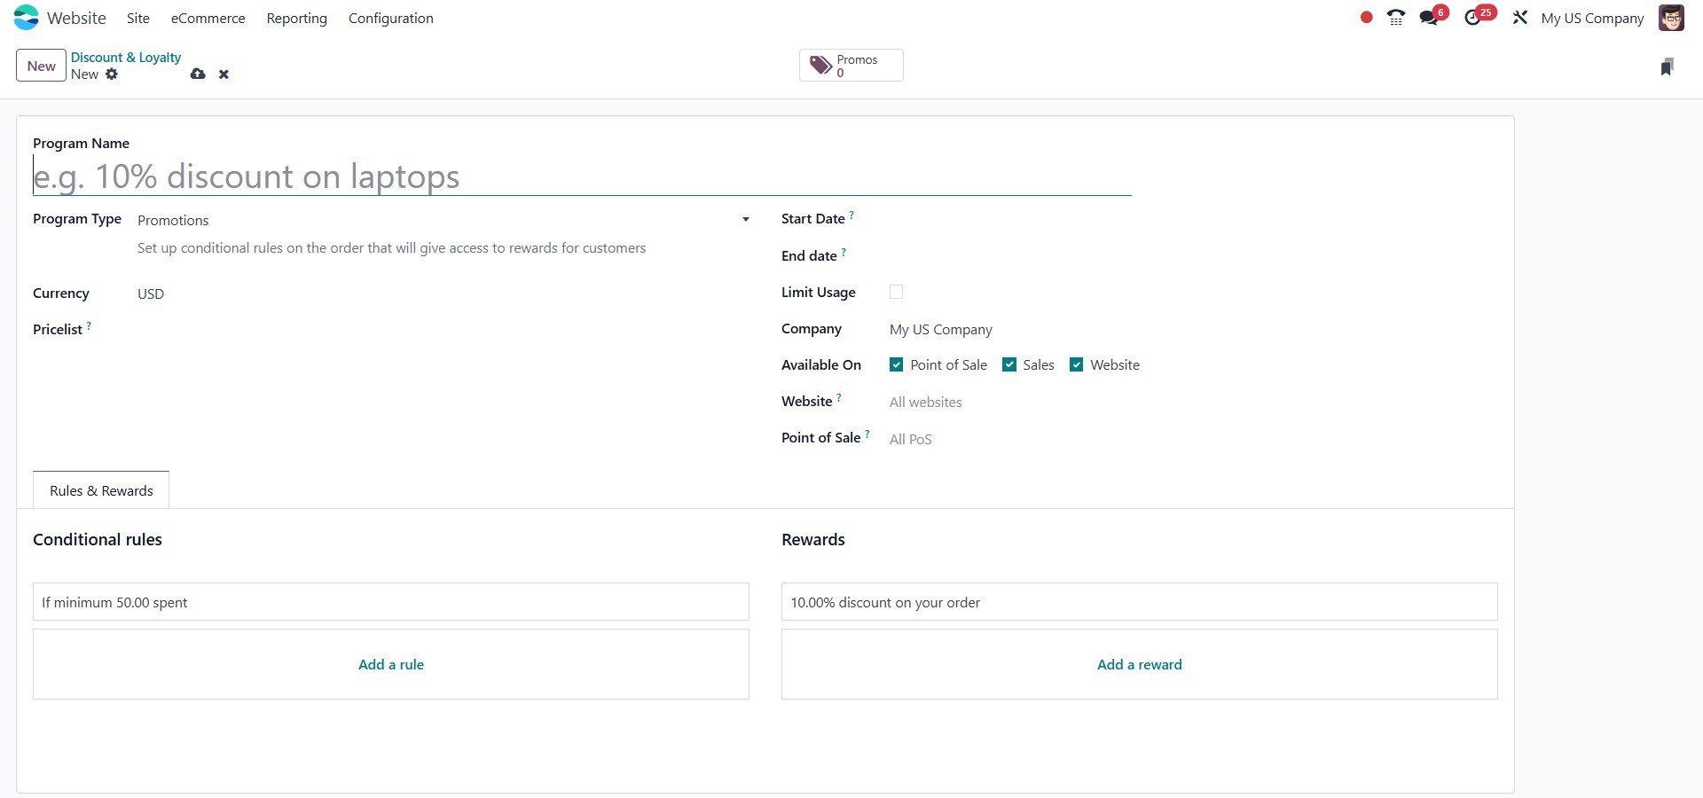The image size is (1703, 798).
Task: Enable the Limit Usage checkbox
Action: [x=896, y=292]
